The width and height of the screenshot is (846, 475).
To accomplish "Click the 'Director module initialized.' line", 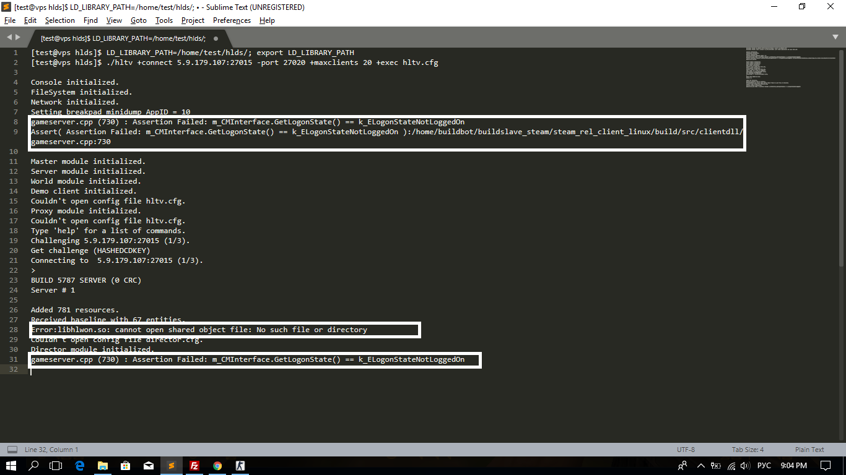I will (x=93, y=349).
